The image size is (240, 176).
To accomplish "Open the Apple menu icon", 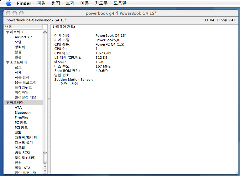I will (8, 3).
